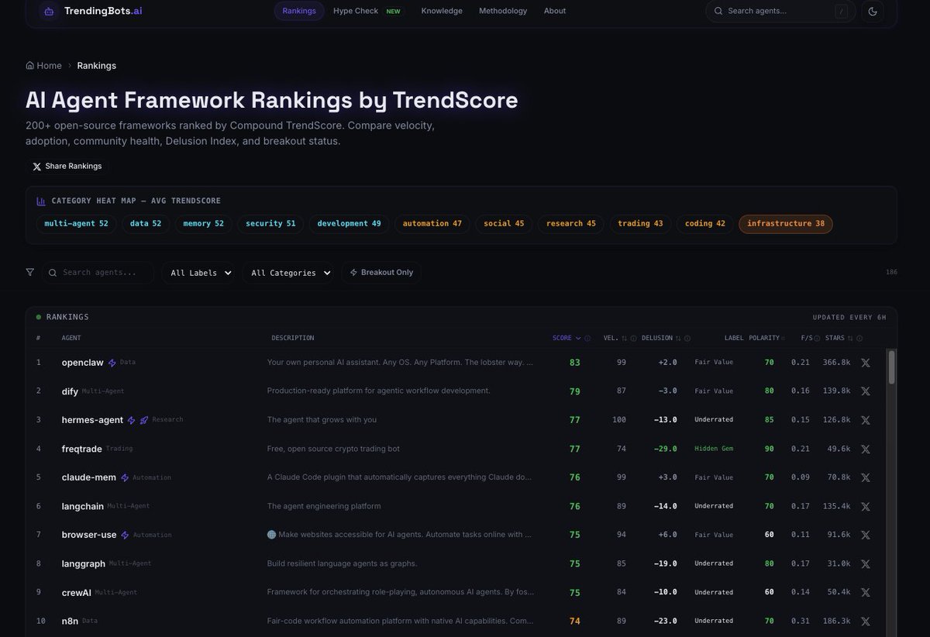930x637 pixels.
Task: Open the All Labels dropdown
Action: pos(199,273)
